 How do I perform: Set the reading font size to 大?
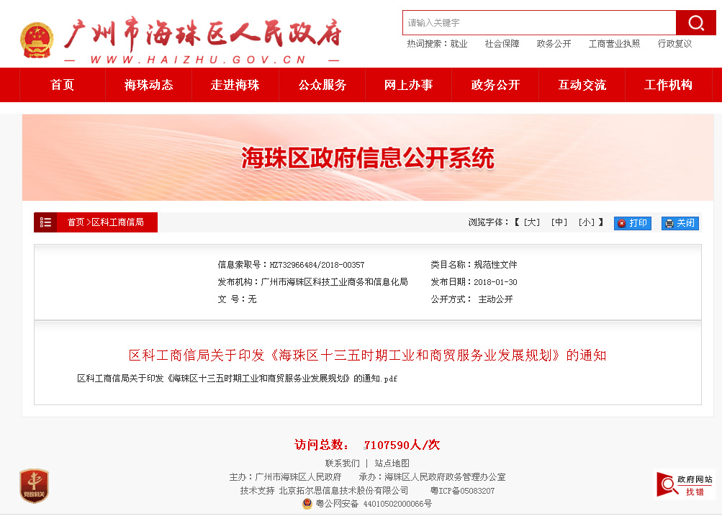click(x=531, y=223)
